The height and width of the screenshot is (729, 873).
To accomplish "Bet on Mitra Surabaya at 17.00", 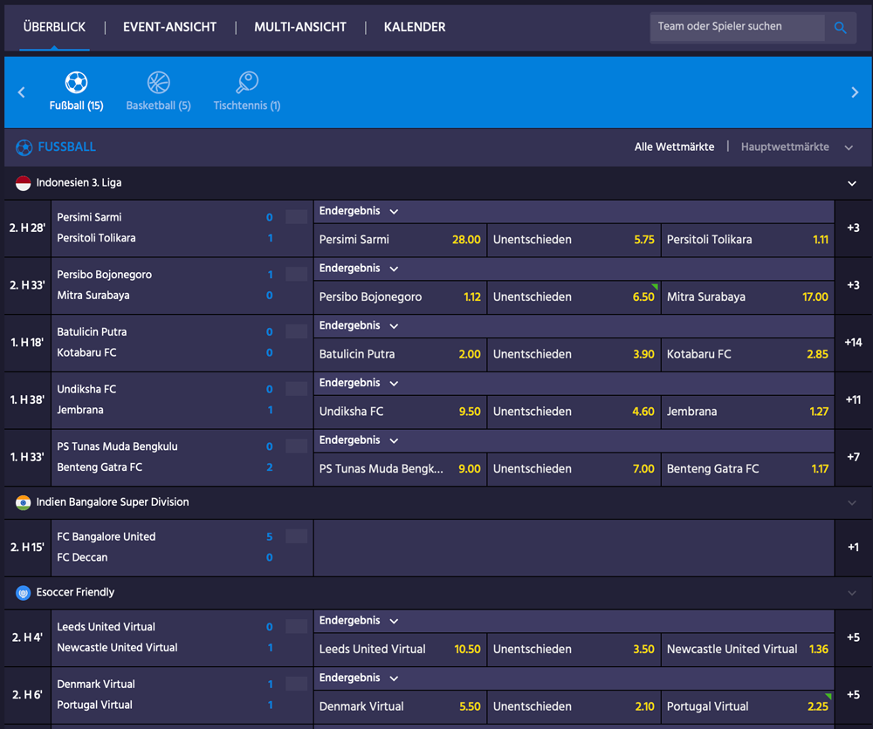I will [748, 297].
